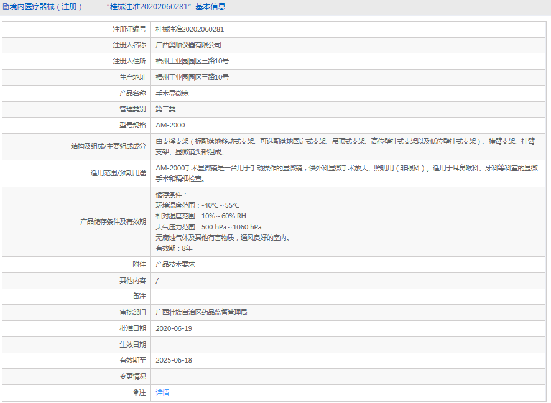Click the 备注 label

click(x=139, y=297)
